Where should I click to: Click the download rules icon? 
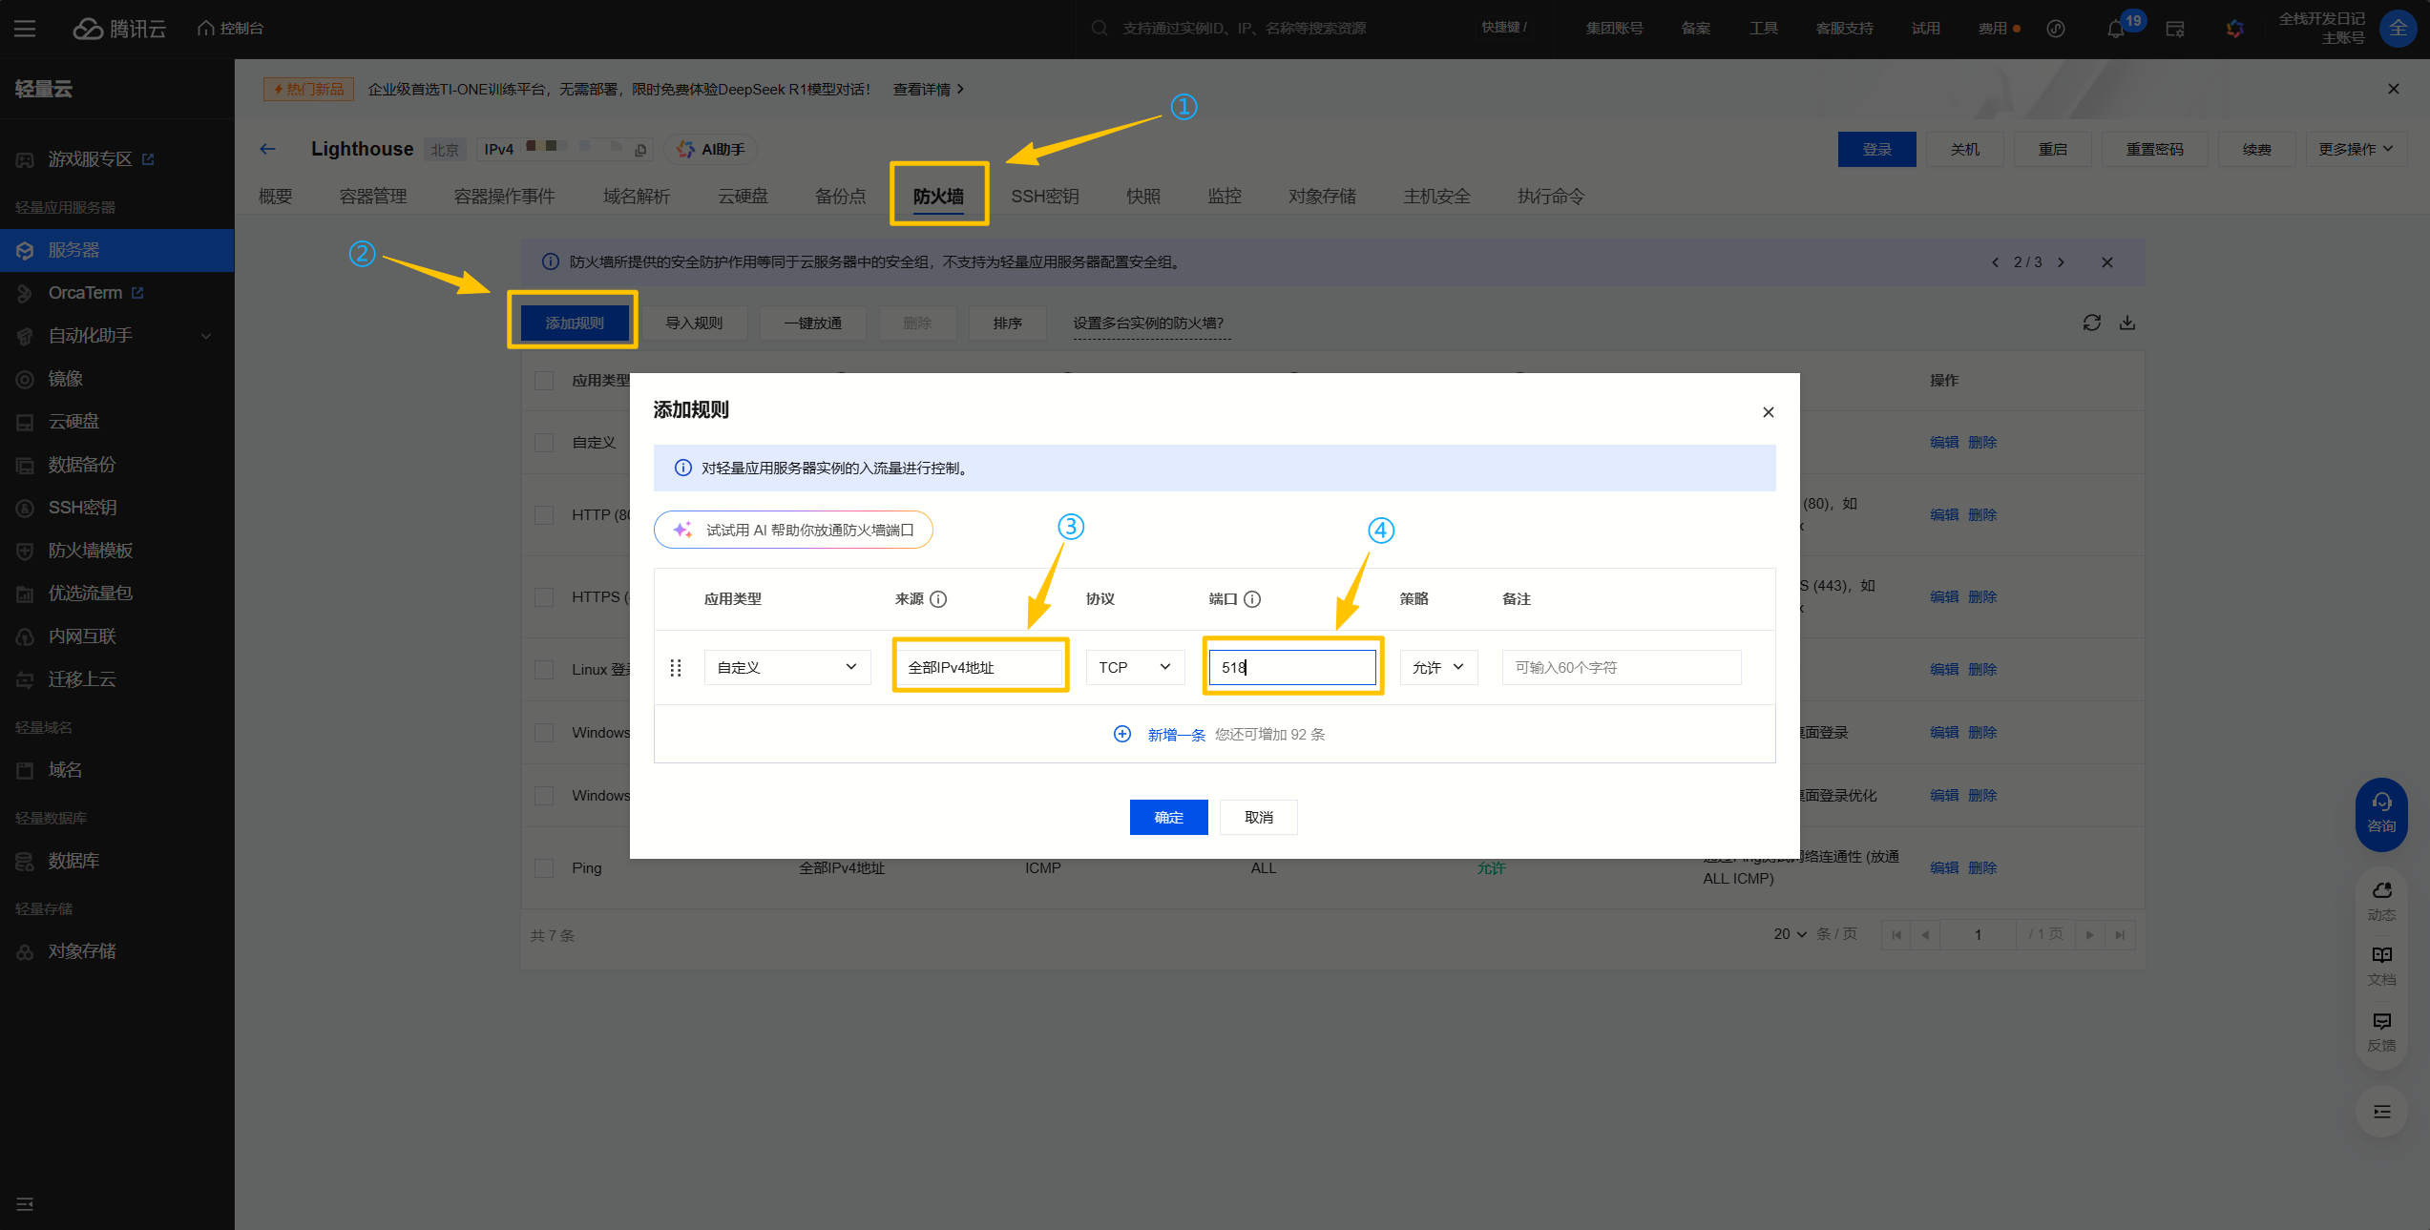pos(2126,323)
